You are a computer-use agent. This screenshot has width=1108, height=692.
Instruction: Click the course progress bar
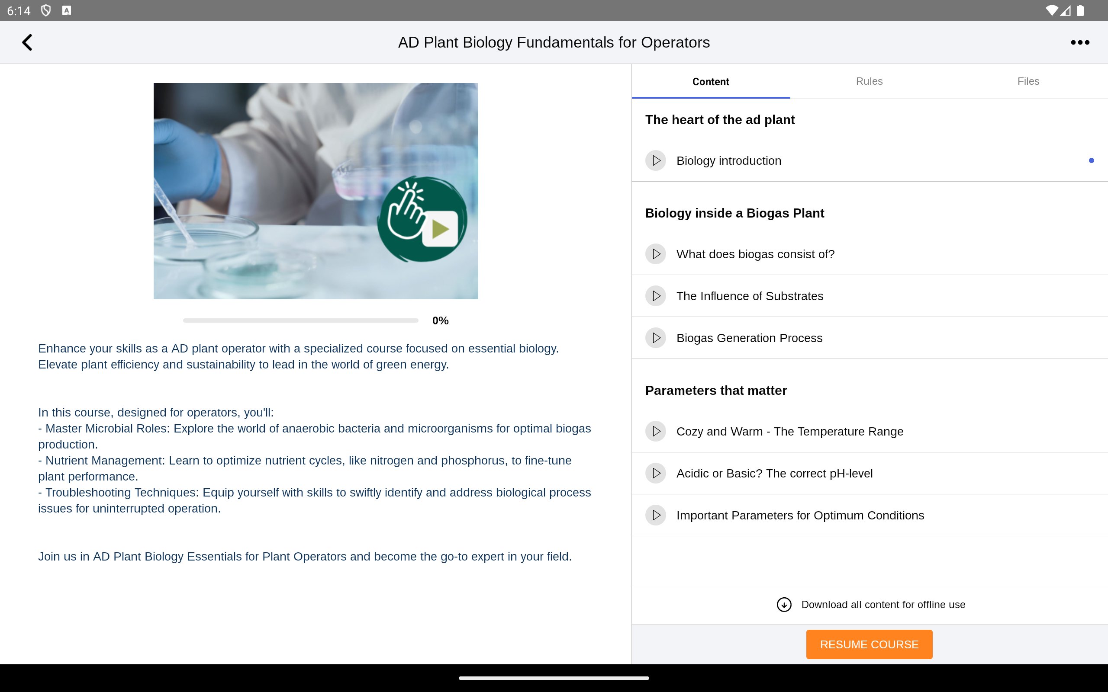pos(300,320)
